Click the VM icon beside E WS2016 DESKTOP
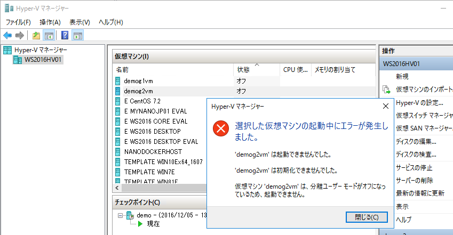 [118, 132]
